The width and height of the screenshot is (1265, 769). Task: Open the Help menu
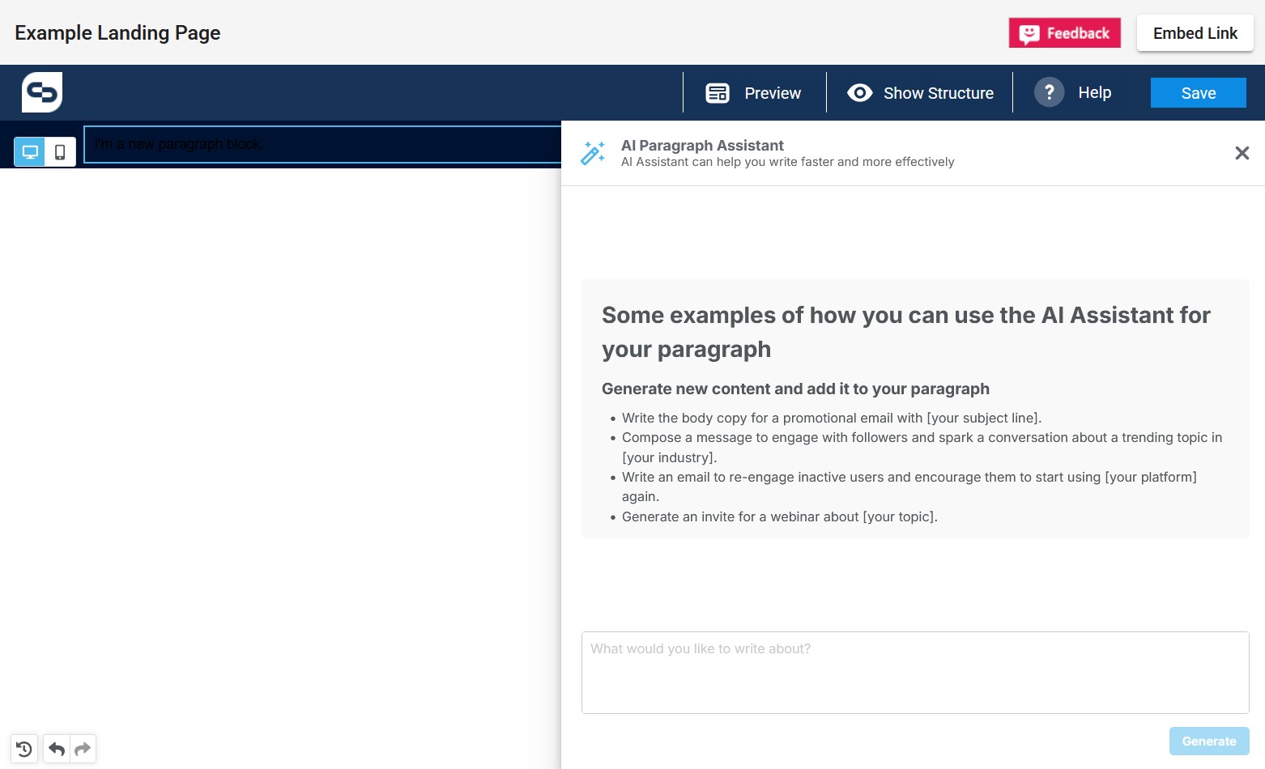point(1073,92)
